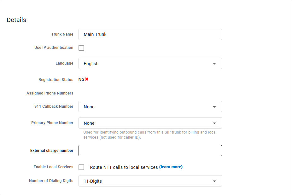Click the Assigned Phone Numbers label
Viewport: 292px width, 195px height.
50,93
